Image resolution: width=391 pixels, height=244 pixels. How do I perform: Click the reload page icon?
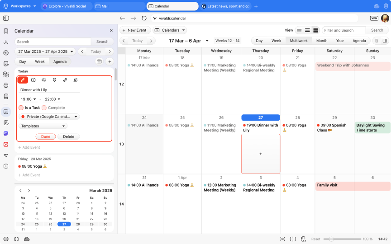[x=144, y=19]
